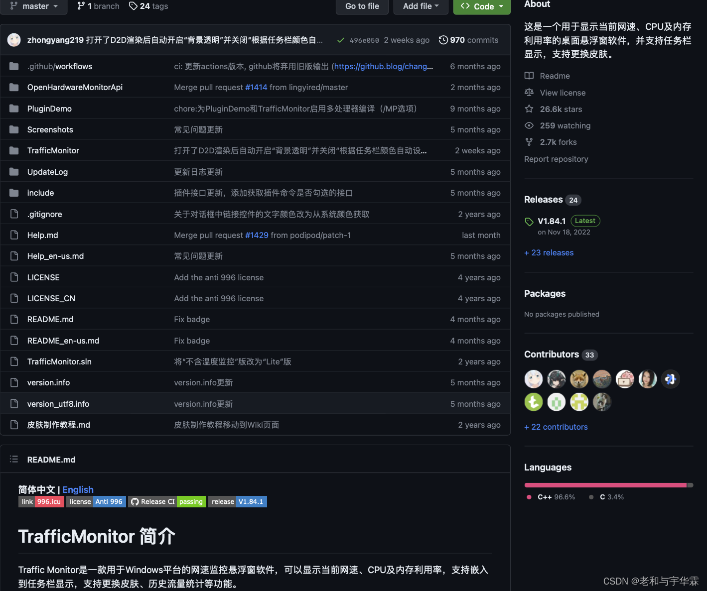The width and height of the screenshot is (707, 591).
Task: Open commit message Add the anti 996 license for LICENSE
Action: 219,277
